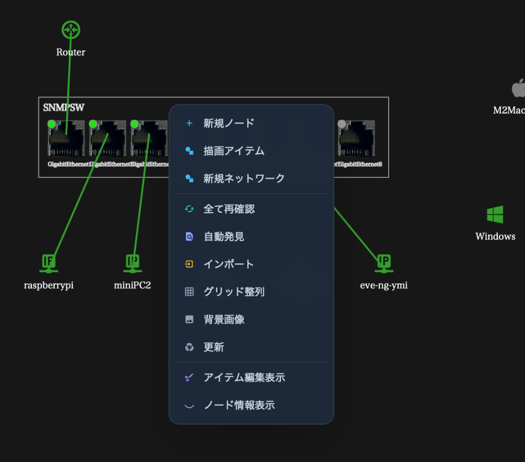Select the raspberrypi IP node icon

(x=49, y=264)
